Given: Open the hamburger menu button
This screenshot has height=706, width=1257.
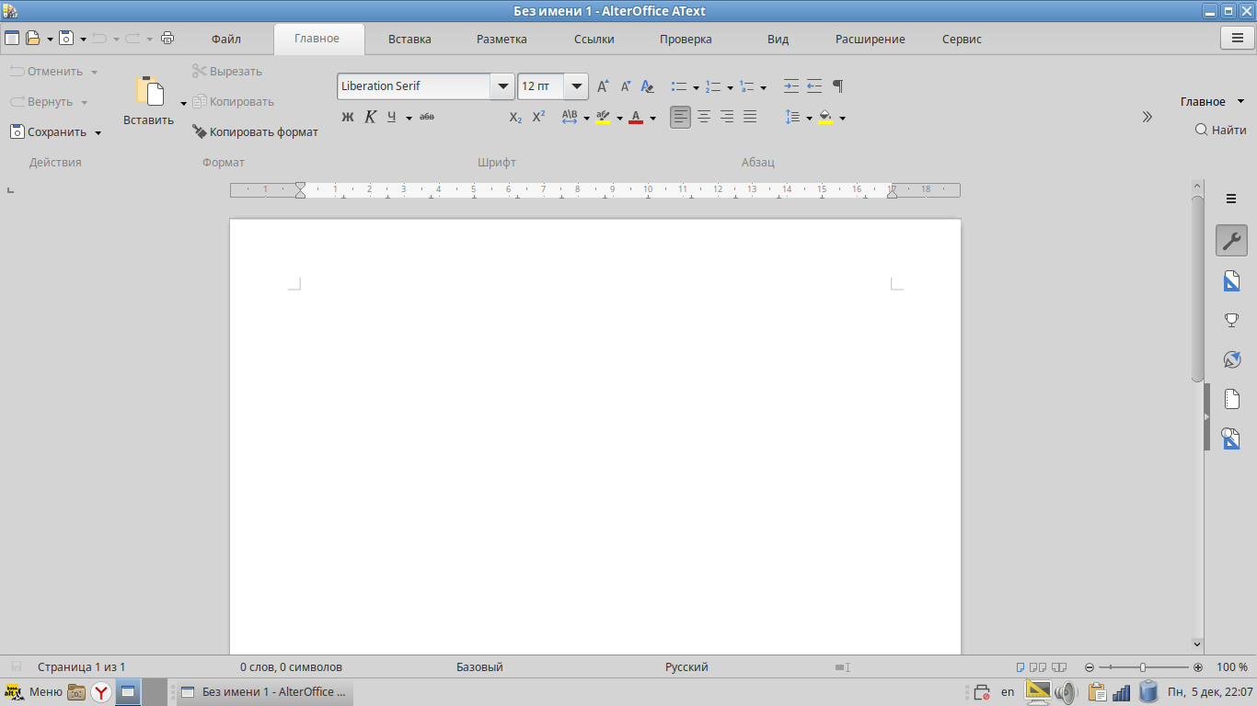Looking at the screenshot, I should [1236, 39].
